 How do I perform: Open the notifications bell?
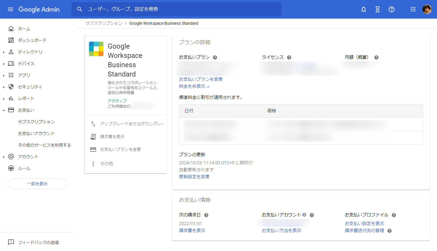coord(364,9)
